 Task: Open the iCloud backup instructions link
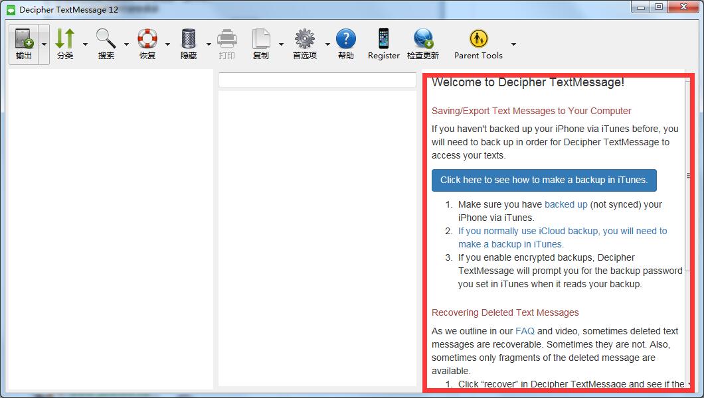[563, 237]
